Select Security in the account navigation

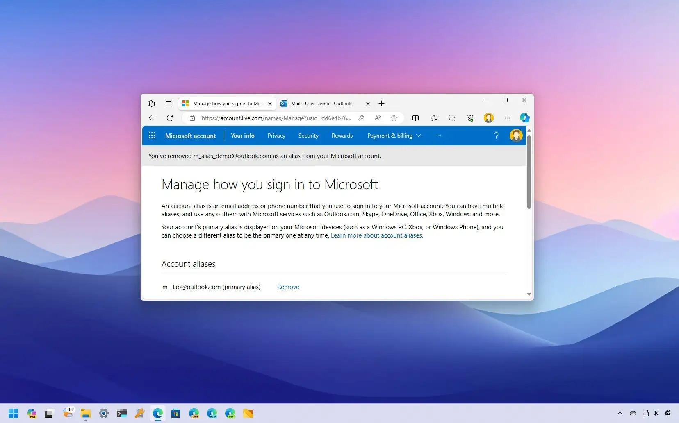pos(308,136)
